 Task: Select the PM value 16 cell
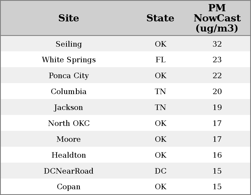[217, 155]
